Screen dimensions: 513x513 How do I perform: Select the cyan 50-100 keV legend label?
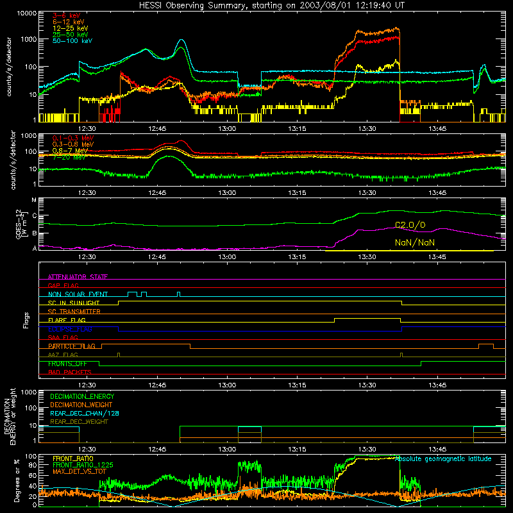pyautogui.click(x=72, y=41)
